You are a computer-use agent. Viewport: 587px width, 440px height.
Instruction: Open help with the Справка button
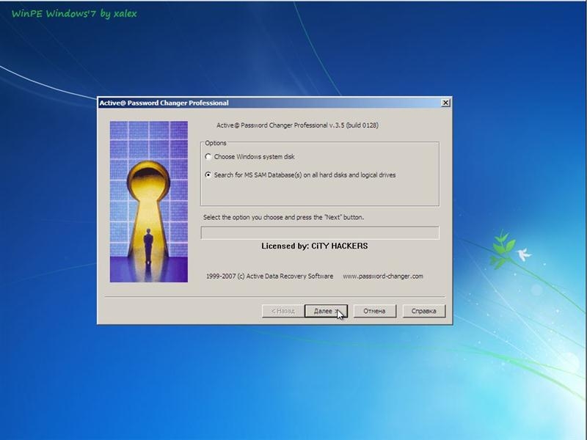[424, 311]
